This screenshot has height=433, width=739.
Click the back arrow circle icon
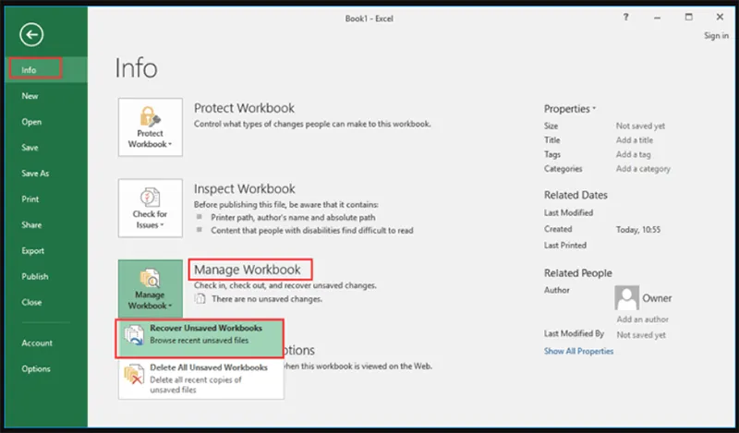(31, 34)
